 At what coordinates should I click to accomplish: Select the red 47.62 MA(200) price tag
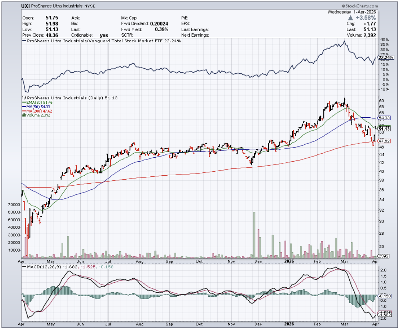click(x=383, y=141)
